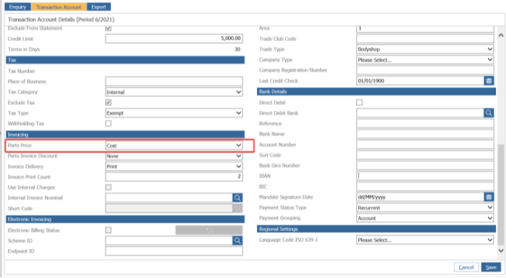This screenshot has width=506, height=278.
Task: Click the Direct Debit Bank field
Action: pos(420,113)
